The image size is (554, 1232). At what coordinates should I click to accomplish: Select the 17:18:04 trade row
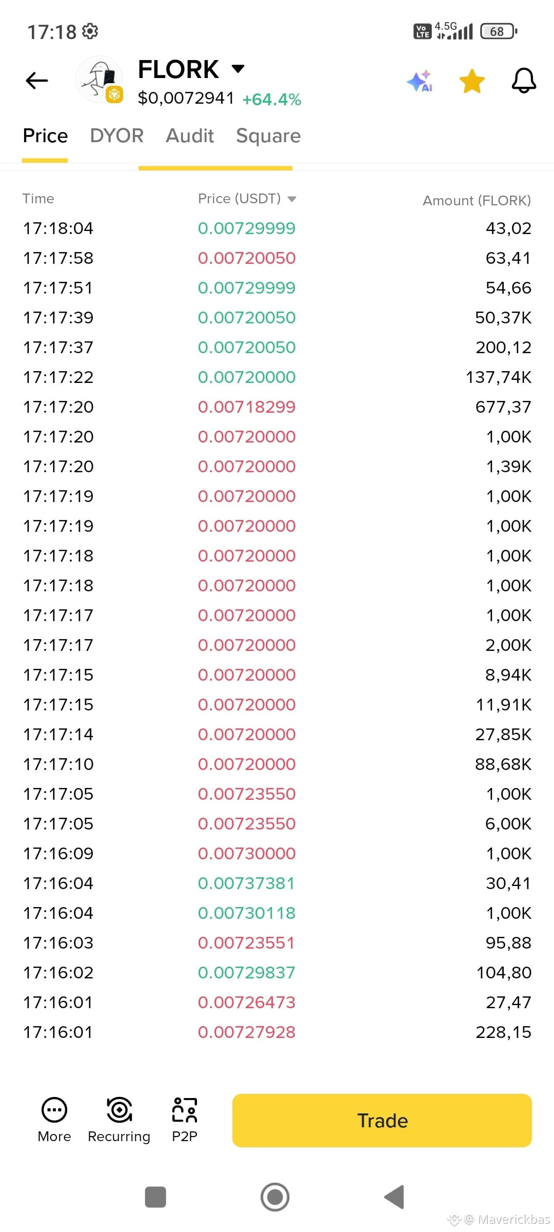click(277, 228)
